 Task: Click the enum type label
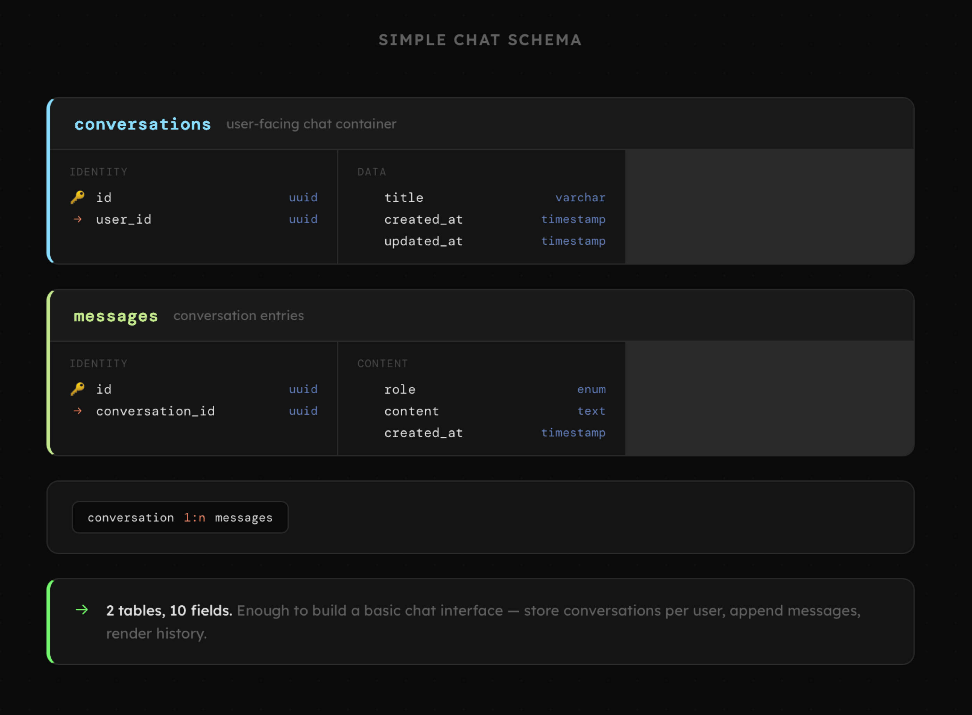(591, 389)
